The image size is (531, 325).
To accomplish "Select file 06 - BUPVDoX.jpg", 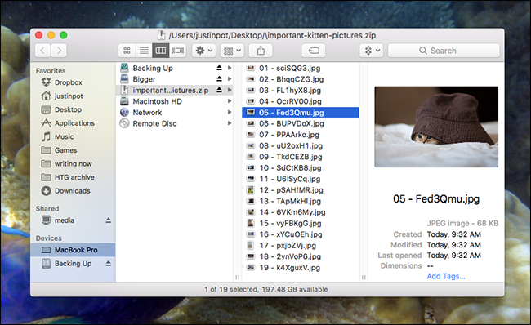I will 301,123.
